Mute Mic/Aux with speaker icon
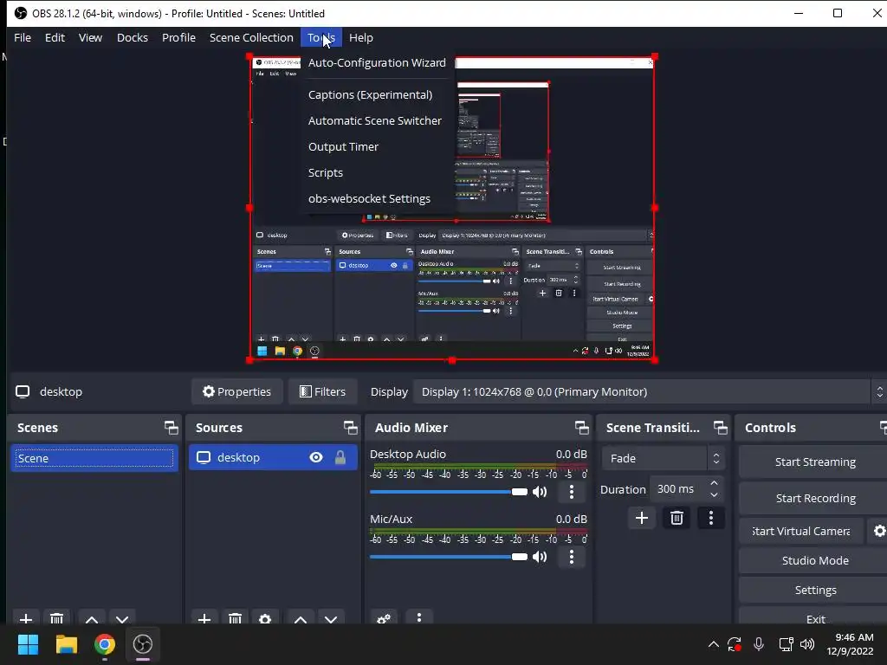This screenshot has width=887, height=665. (x=540, y=557)
